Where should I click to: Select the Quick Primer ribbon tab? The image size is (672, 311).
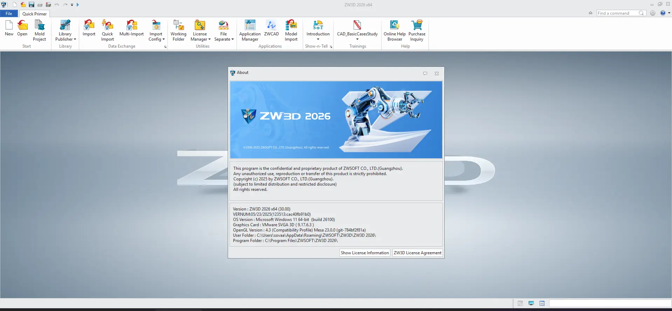click(34, 14)
